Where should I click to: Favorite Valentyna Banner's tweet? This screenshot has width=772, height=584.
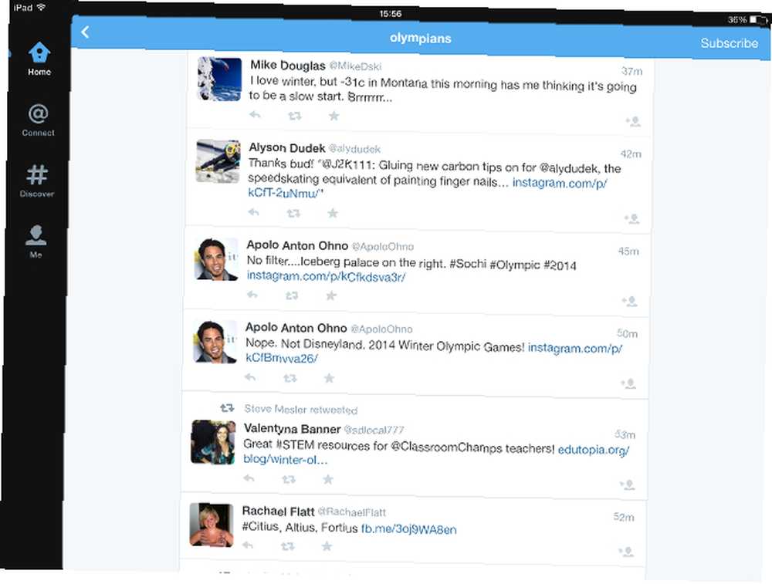pyautogui.click(x=328, y=479)
